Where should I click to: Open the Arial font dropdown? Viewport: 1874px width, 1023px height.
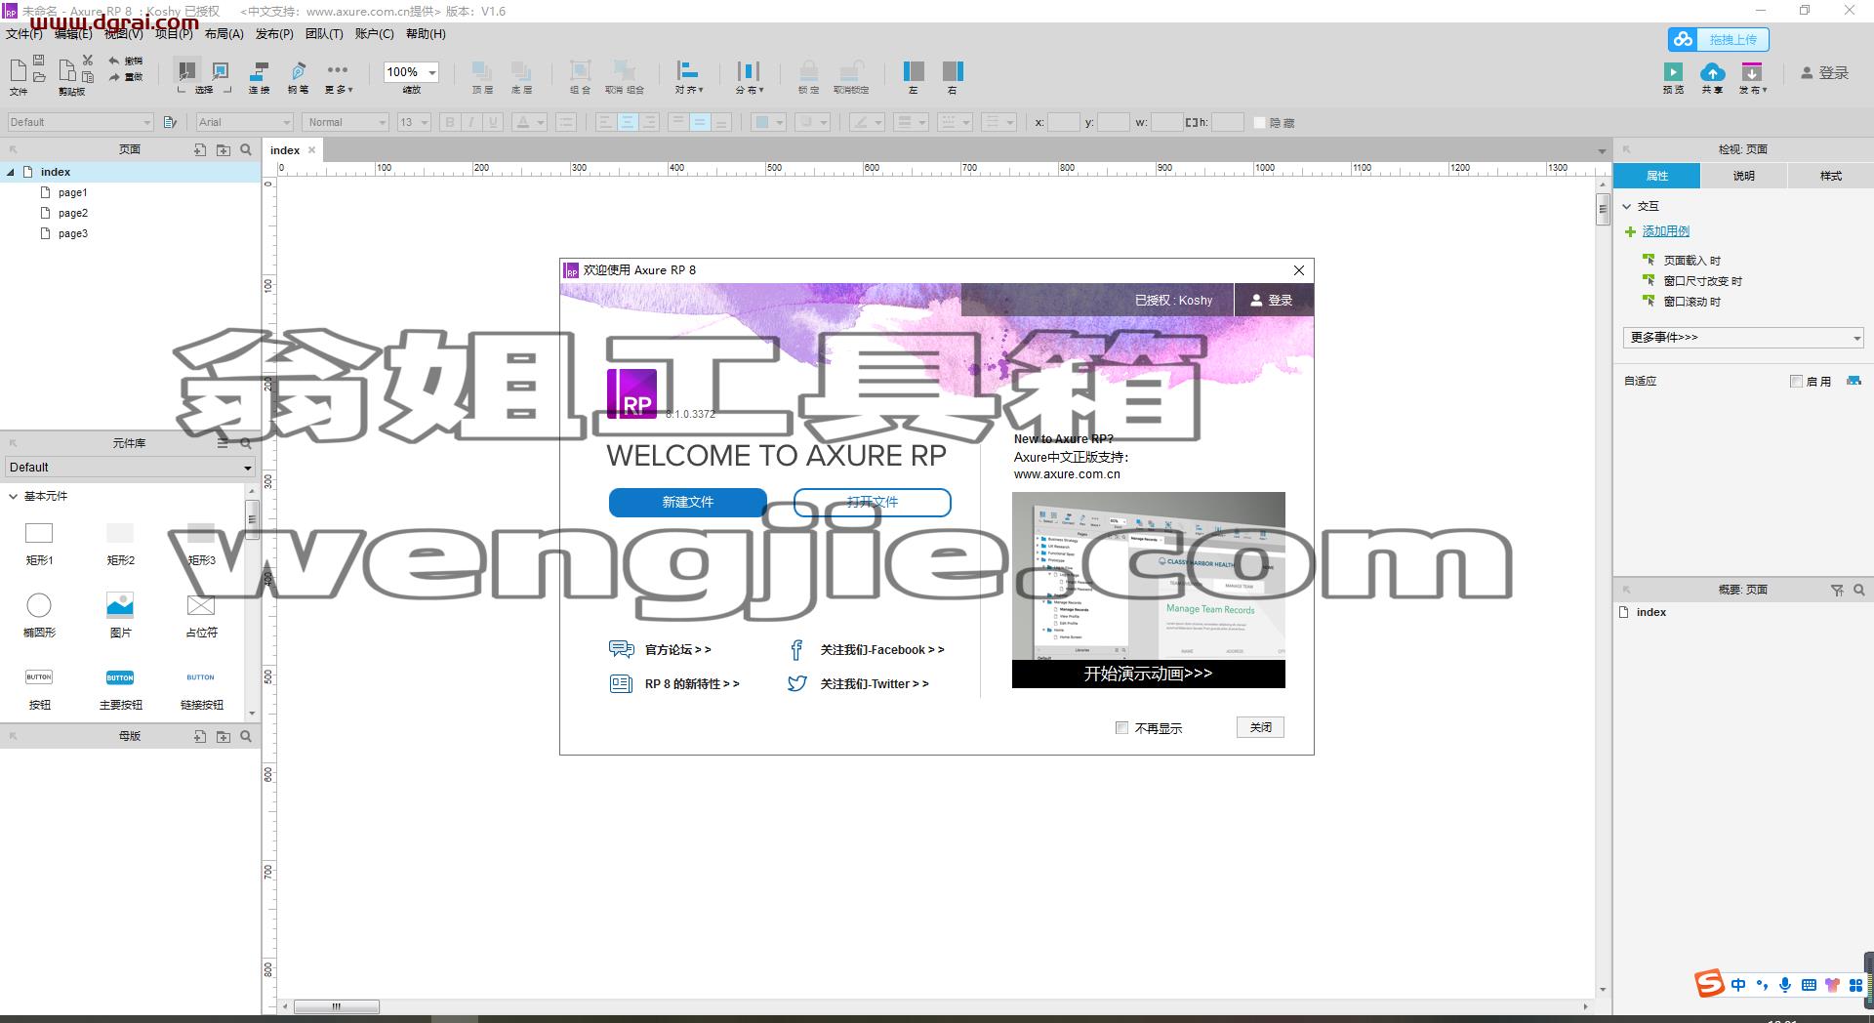pyautogui.click(x=244, y=122)
